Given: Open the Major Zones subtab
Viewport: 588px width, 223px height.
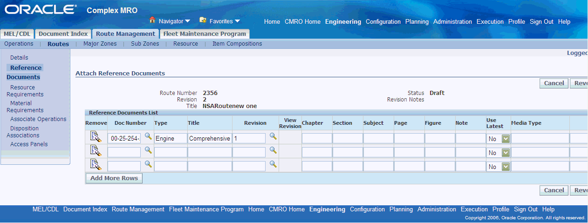Looking at the screenshot, I should (x=100, y=44).
